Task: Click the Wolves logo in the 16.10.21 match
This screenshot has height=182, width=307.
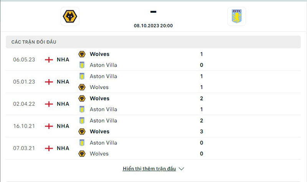Action: (x=82, y=132)
